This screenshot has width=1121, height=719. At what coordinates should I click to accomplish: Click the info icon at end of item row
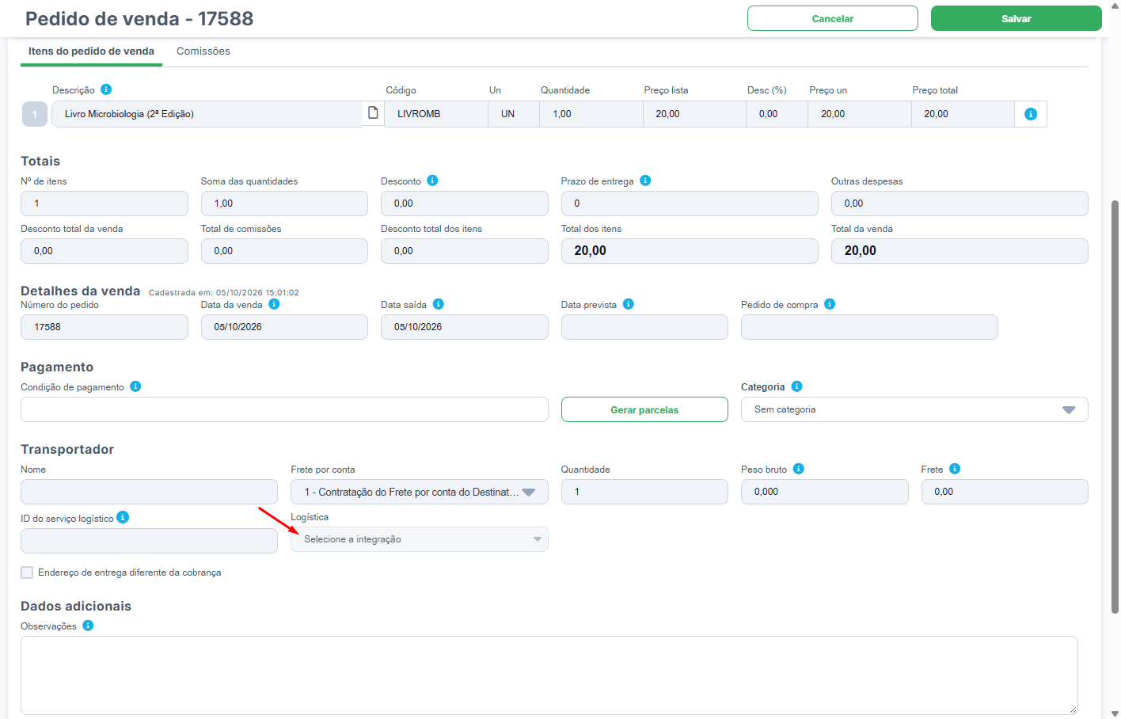pyautogui.click(x=1031, y=114)
